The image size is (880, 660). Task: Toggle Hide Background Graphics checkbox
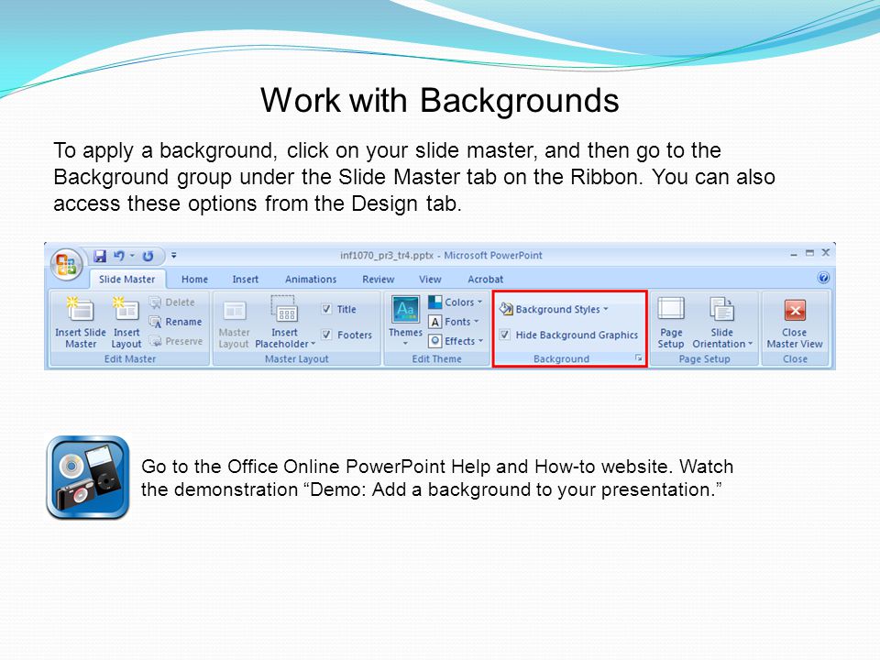[505, 335]
